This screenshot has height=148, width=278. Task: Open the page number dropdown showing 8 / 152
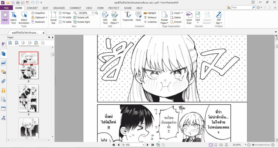coord(144,145)
